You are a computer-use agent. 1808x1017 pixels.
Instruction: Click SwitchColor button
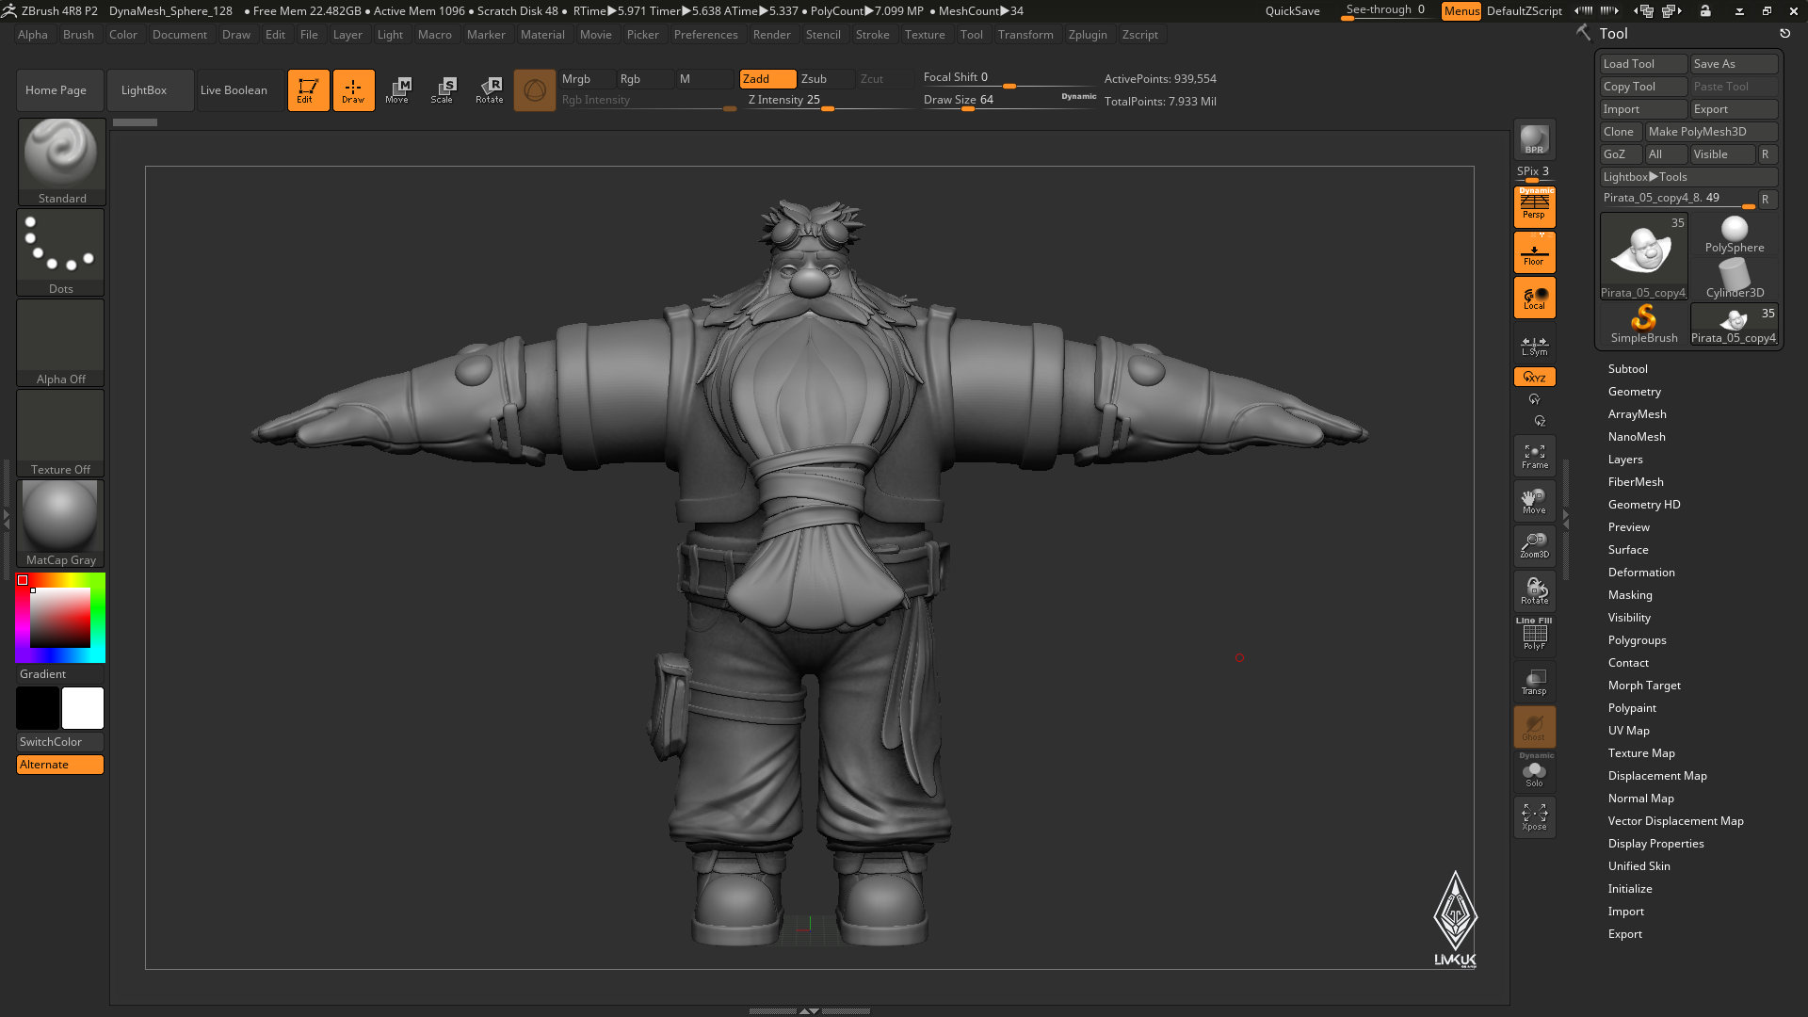(x=60, y=742)
